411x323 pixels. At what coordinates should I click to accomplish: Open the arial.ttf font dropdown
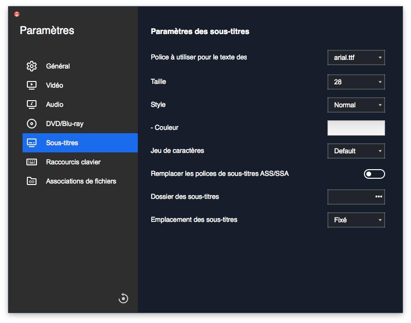tap(356, 58)
